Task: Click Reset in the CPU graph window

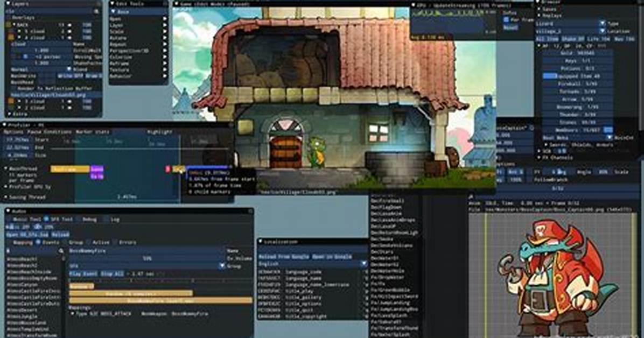Action: (x=510, y=27)
